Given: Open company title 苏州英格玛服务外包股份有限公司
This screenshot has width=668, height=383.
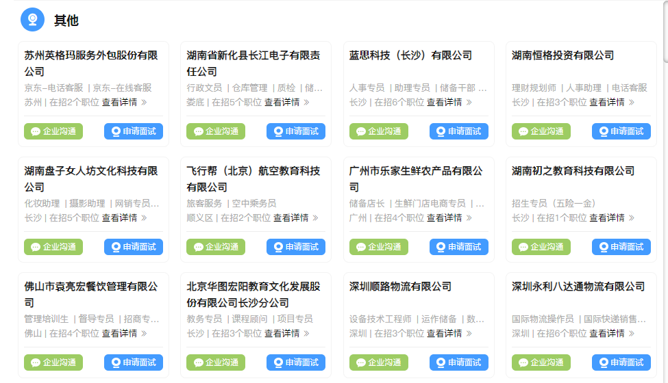Looking at the screenshot, I should [91, 64].
